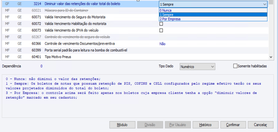Click the parameter list scrollbar down arrow
Screen dimensions: 278x132
tap(271, 57)
